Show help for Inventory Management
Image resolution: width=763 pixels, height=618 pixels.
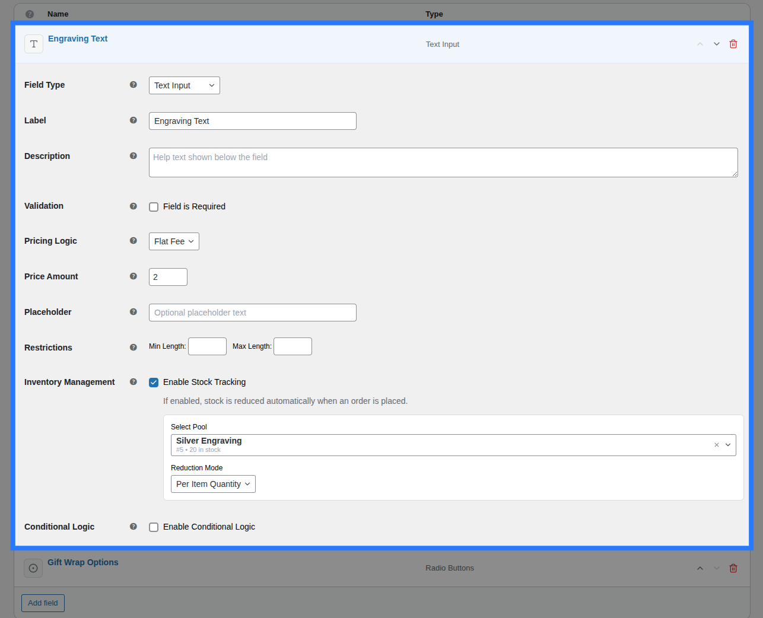click(x=133, y=382)
